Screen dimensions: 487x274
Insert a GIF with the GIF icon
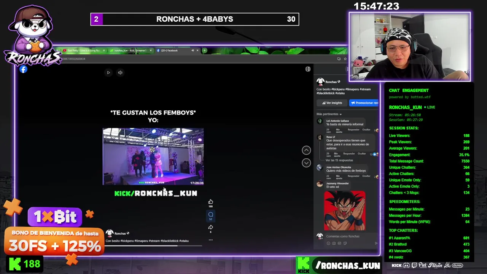(339, 243)
